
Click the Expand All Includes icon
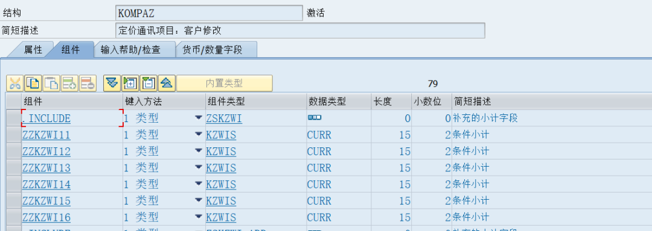coord(130,83)
